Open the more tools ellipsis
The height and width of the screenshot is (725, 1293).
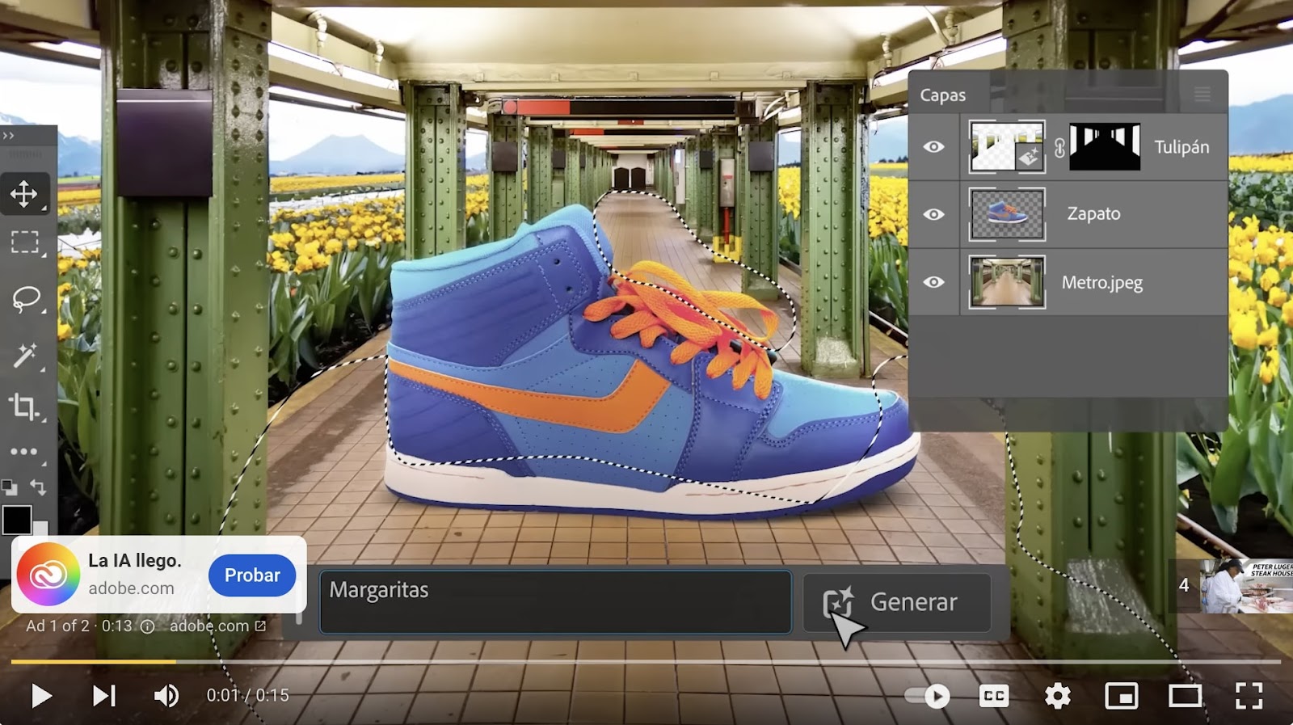(24, 452)
